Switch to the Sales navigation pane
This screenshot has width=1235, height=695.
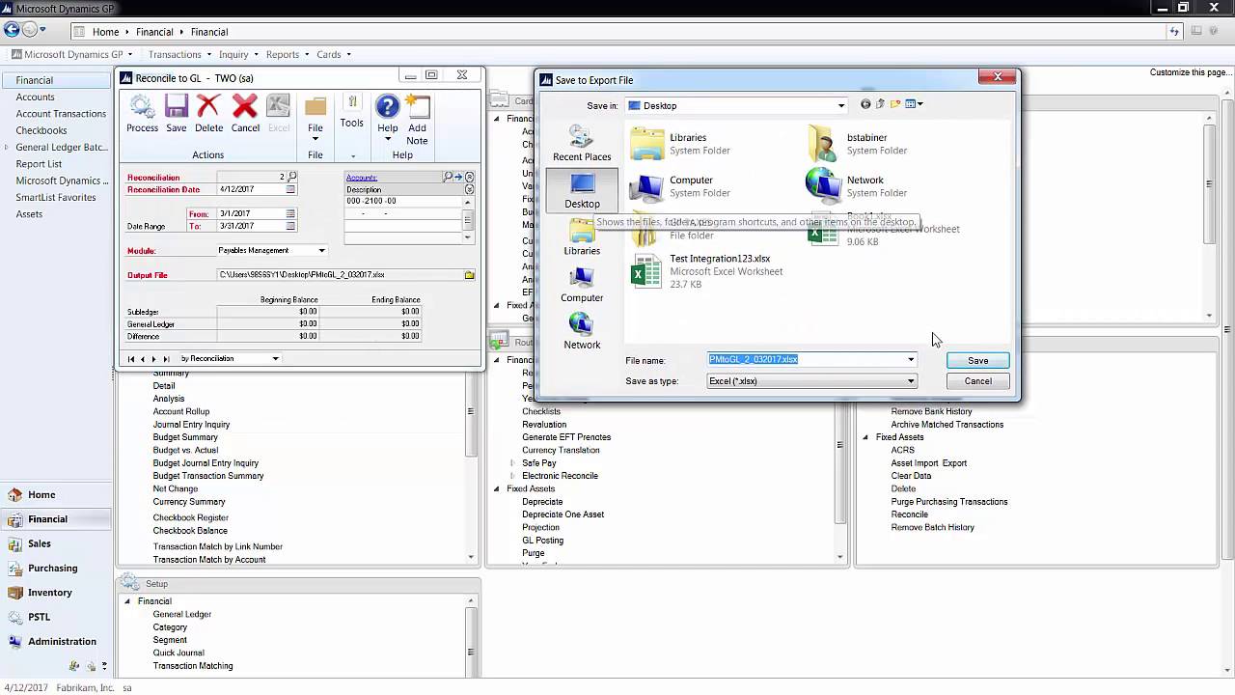(40, 543)
